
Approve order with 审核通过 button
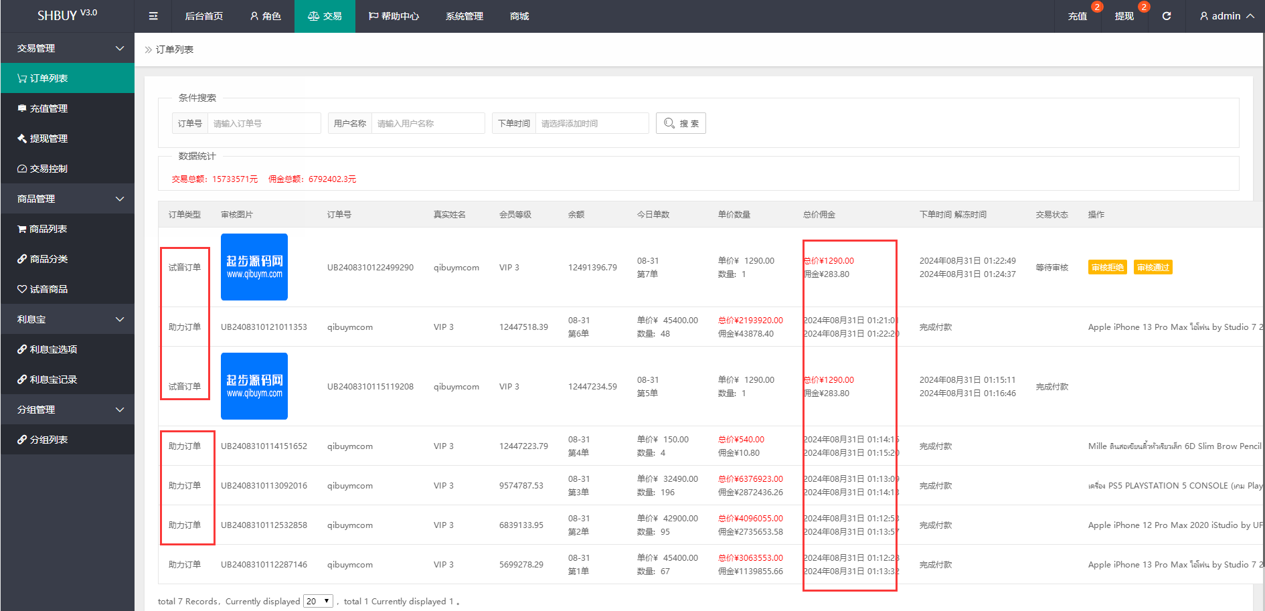coord(1153,268)
